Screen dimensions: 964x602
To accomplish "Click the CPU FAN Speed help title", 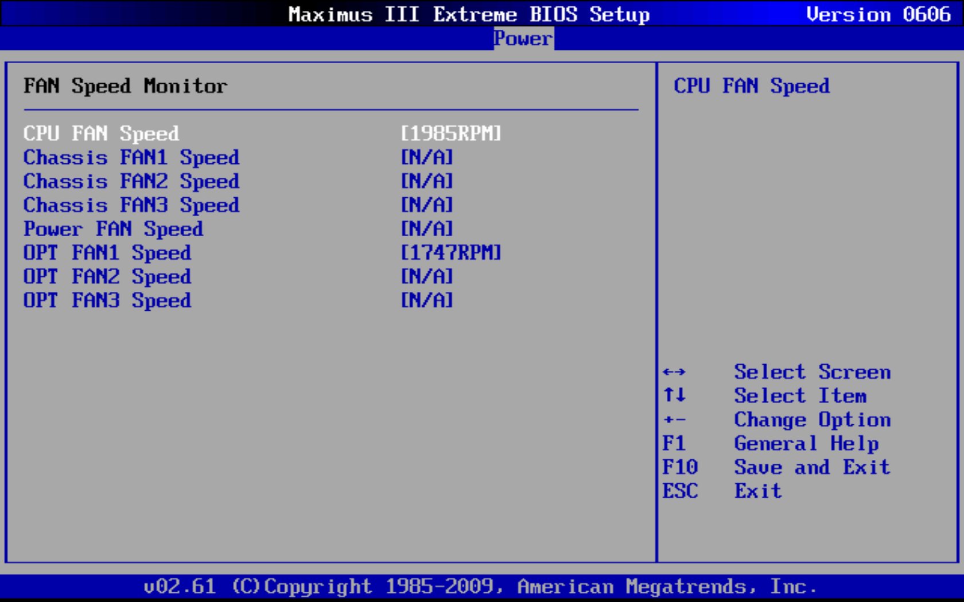I will coord(752,86).
